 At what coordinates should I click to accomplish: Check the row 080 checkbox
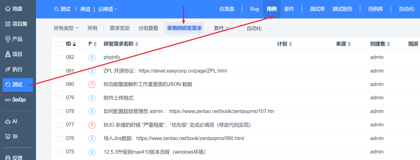60,84
